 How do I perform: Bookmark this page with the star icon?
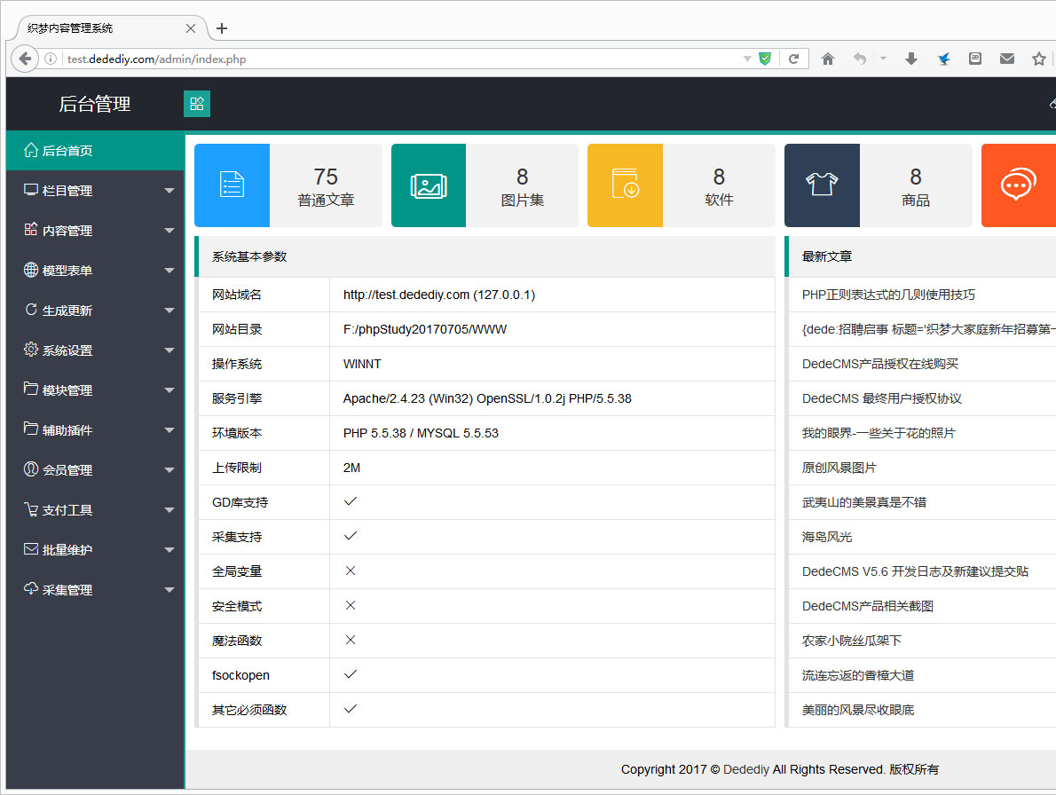(x=1039, y=59)
